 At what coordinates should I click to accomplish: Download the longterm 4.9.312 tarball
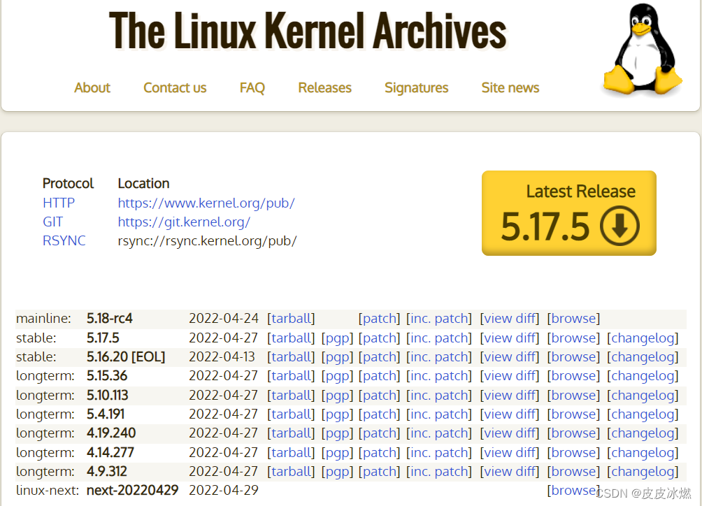pyautogui.click(x=291, y=472)
